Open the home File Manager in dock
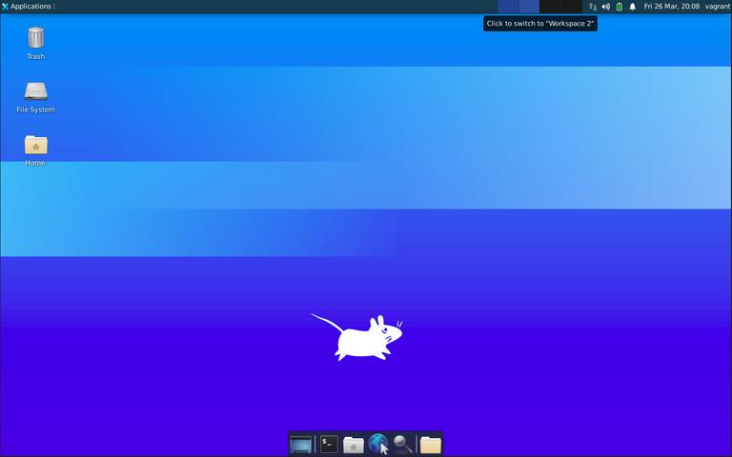This screenshot has width=732, height=457. coord(354,445)
